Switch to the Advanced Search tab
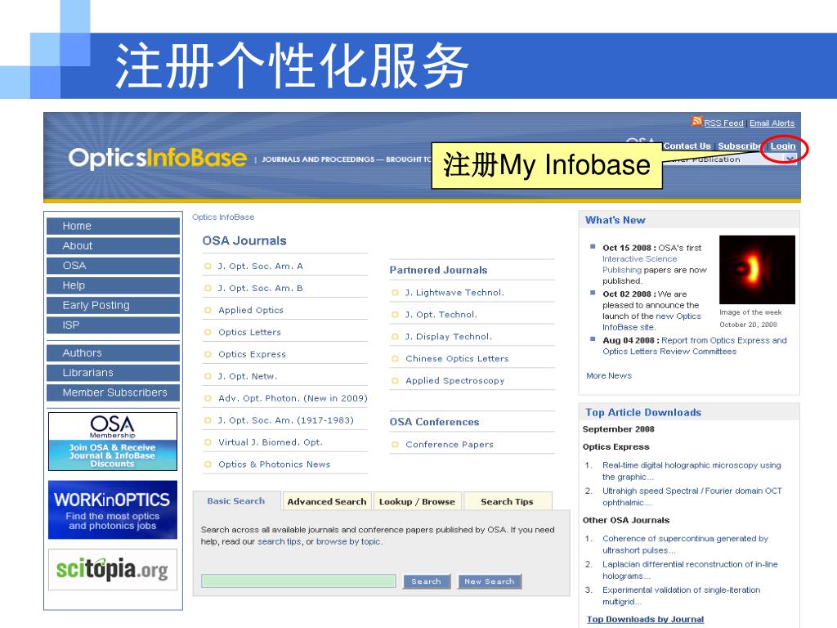Viewport: 837px width, 628px height. 327,501
